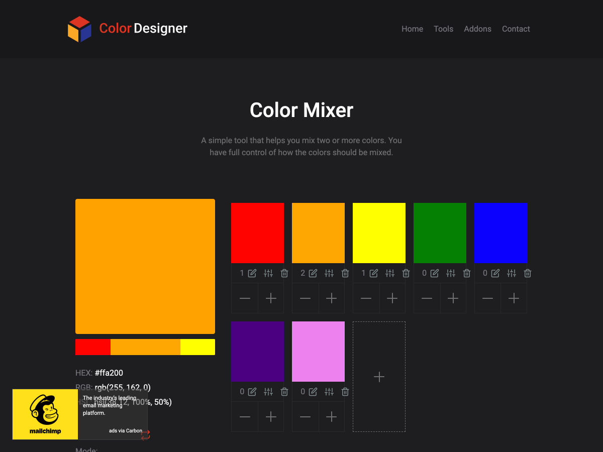Decrease the red color amount with minus
The height and width of the screenshot is (452, 603).
(x=245, y=298)
